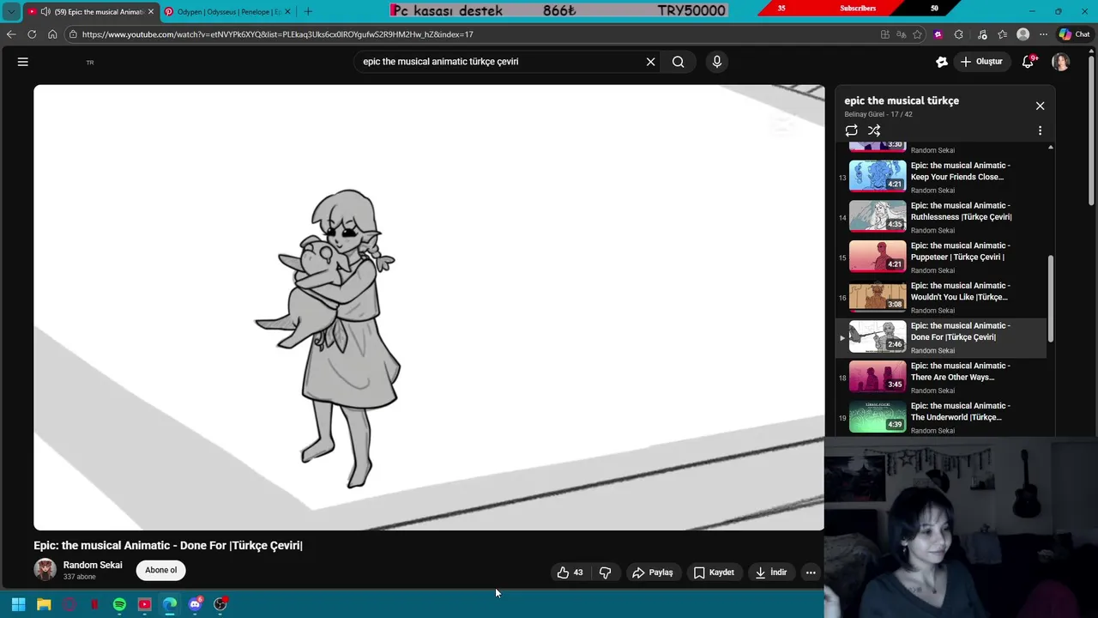Screen dimensions: 1098x618
Task: Open the browser home page
Action: tap(52, 34)
